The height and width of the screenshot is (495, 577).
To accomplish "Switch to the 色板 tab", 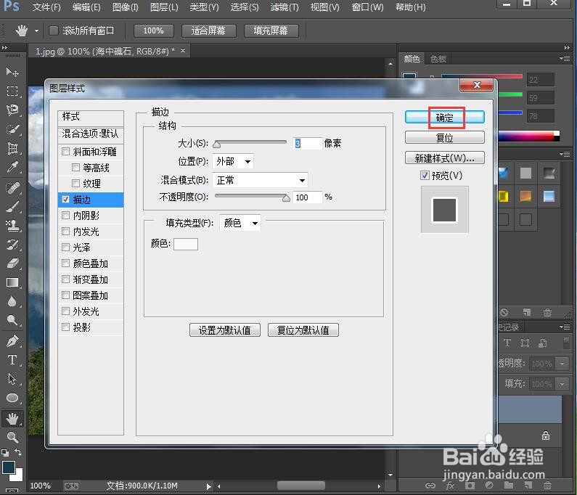I will pyautogui.click(x=438, y=59).
